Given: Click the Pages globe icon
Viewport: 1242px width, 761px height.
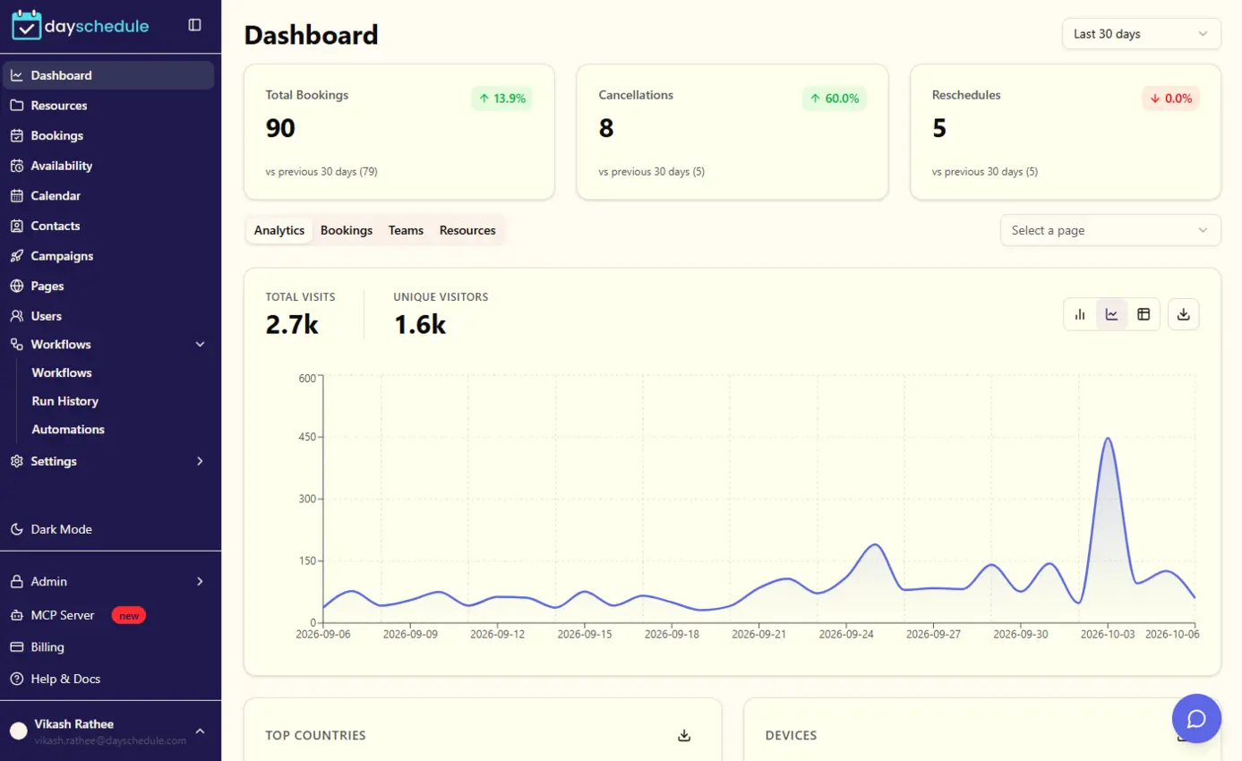Looking at the screenshot, I should pyautogui.click(x=16, y=286).
